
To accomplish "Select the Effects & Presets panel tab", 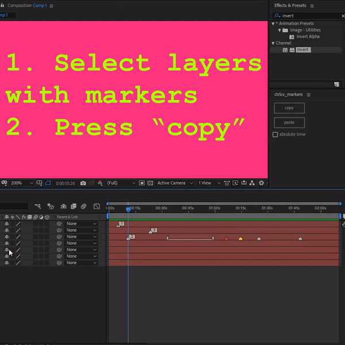I will pyautogui.click(x=290, y=6).
